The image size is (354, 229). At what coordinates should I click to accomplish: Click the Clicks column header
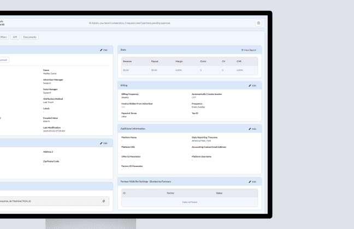[x=203, y=61]
